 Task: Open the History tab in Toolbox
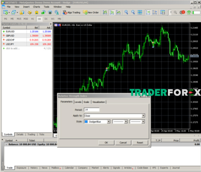click(34, 168)
